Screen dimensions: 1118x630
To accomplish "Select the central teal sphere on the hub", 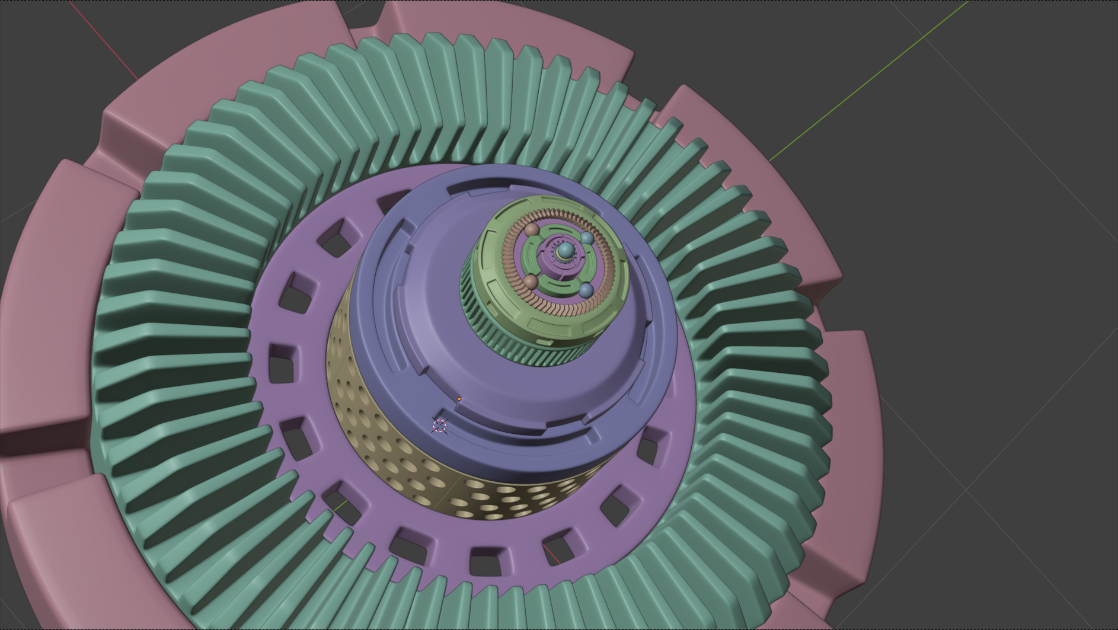I will tap(566, 251).
